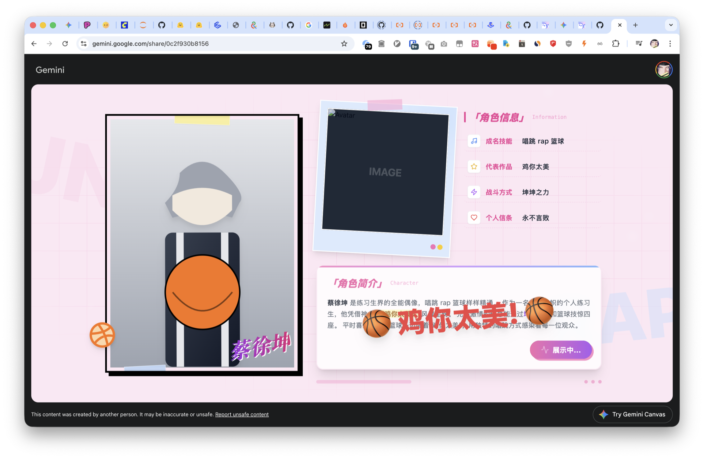The image size is (704, 459).
Task: Open the Chrome three-dot menu
Action: coord(670,44)
